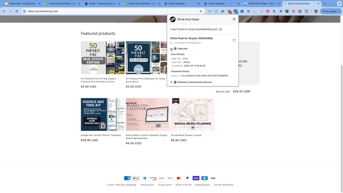The width and height of the screenshot is (343, 193).
Task: Click the Finish update button
Action: 331,11
